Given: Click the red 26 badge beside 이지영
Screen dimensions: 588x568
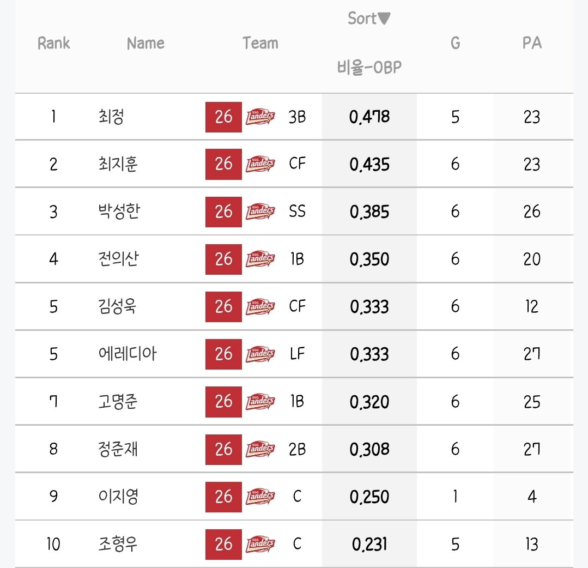Looking at the screenshot, I should click(223, 497).
